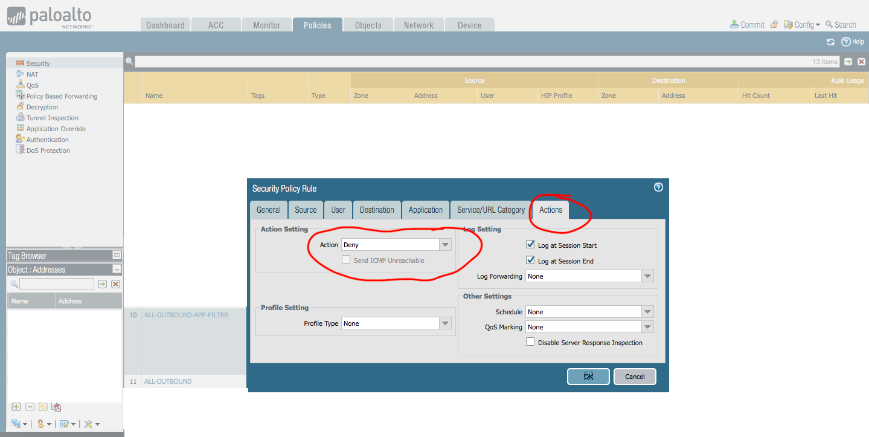Click the OK button
This screenshot has width=869, height=437.
tap(588, 377)
